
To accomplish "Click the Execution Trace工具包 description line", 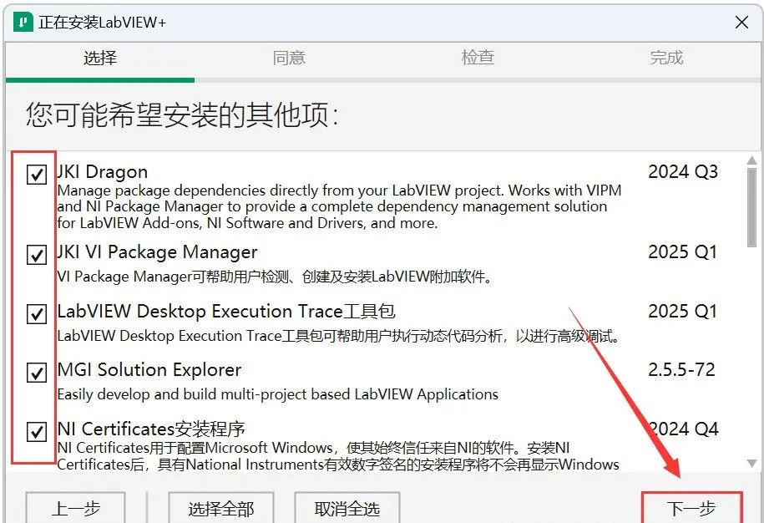I will pyautogui.click(x=339, y=337).
